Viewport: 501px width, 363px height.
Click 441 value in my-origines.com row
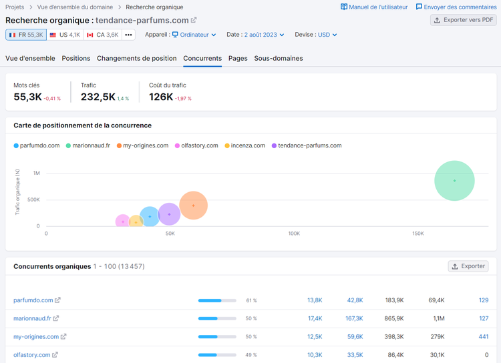[484, 336]
